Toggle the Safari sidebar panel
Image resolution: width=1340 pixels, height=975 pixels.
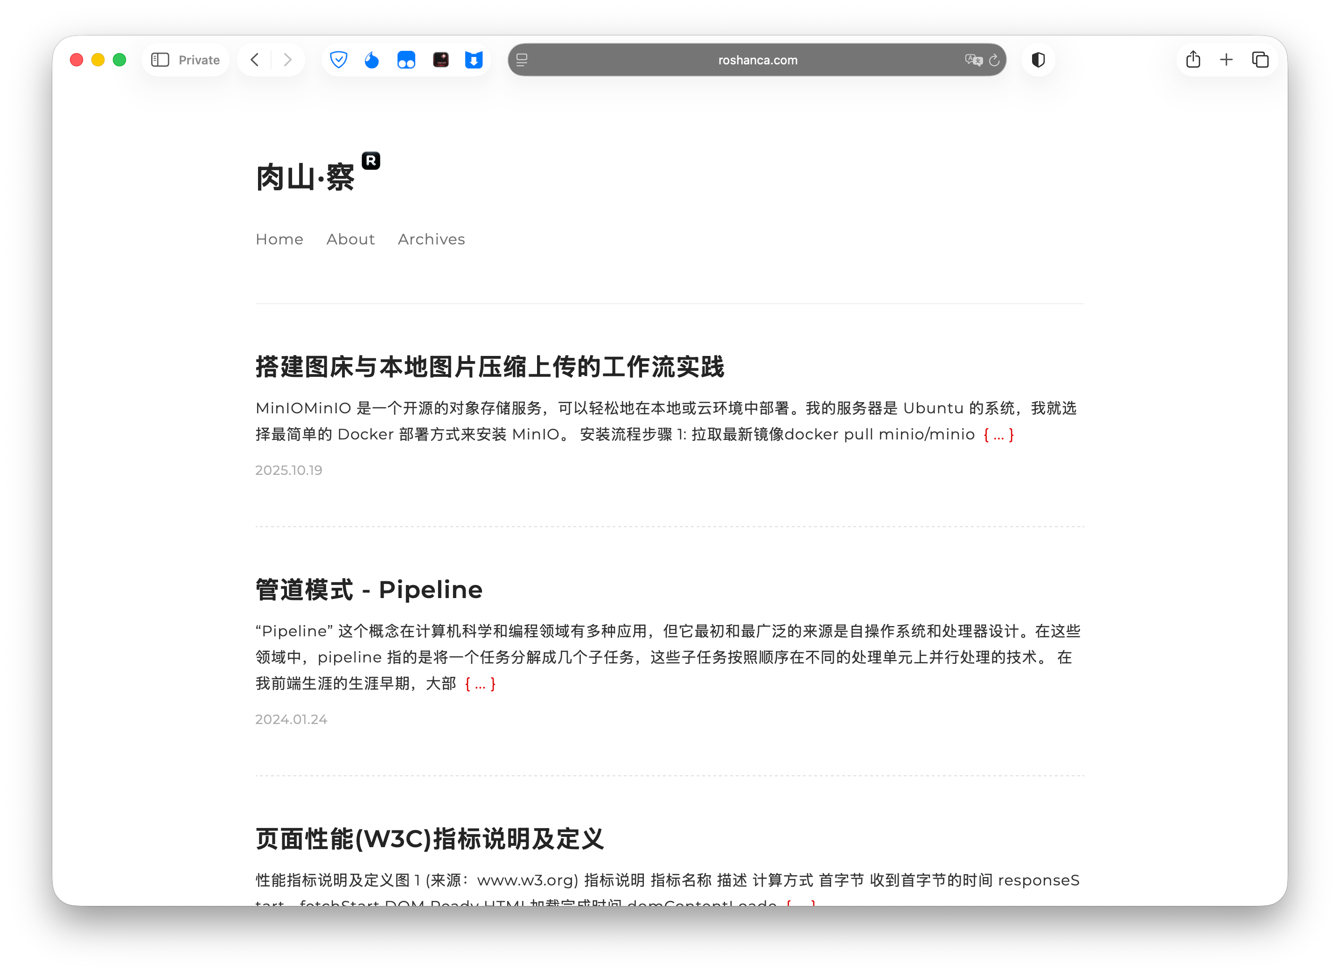160,60
